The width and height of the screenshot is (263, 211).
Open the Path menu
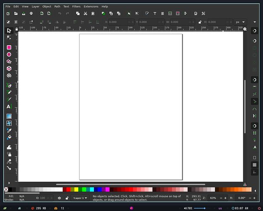click(x=57, y=6)
